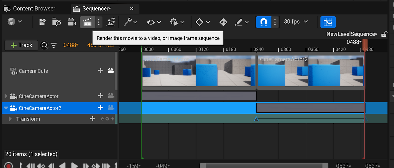The width and height of the screenshot is (394, 168).
Task: Click the plus button on the Transform row
Action: click(92, 119)
